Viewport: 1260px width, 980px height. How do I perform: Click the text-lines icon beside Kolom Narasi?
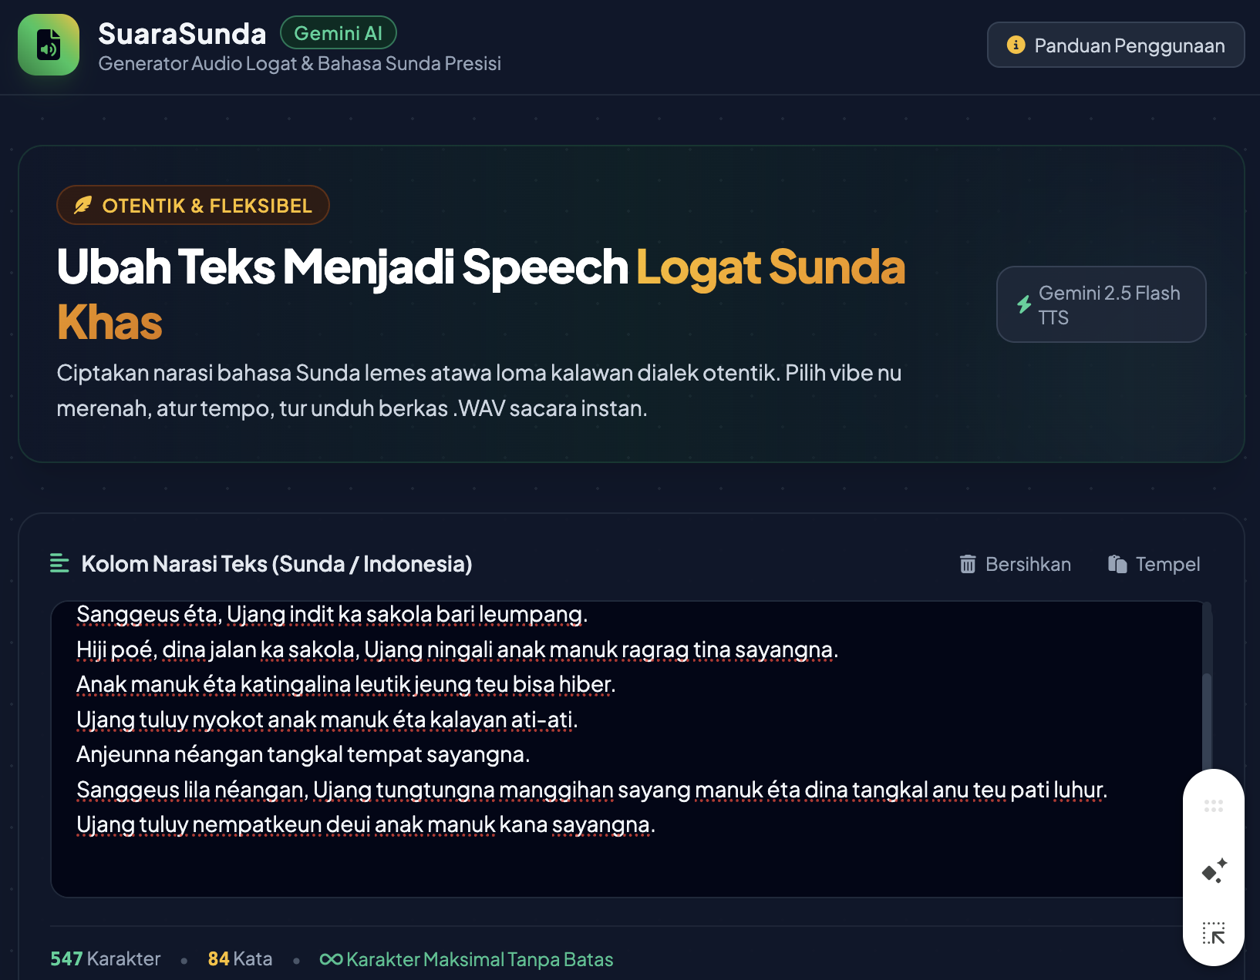(x=59, y=563)
